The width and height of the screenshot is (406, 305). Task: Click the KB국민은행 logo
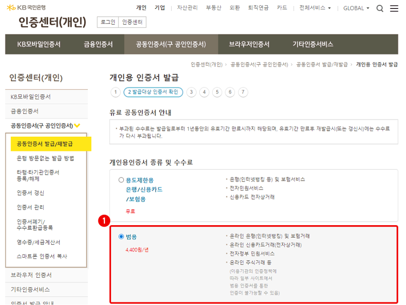pos(26,8)
